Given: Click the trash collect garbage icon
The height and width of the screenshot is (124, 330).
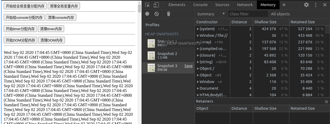Looking at the screenshot, I should [x=168, y=14].
